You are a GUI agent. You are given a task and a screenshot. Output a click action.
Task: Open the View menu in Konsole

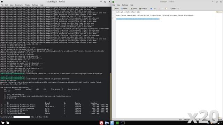click(11, 5)
